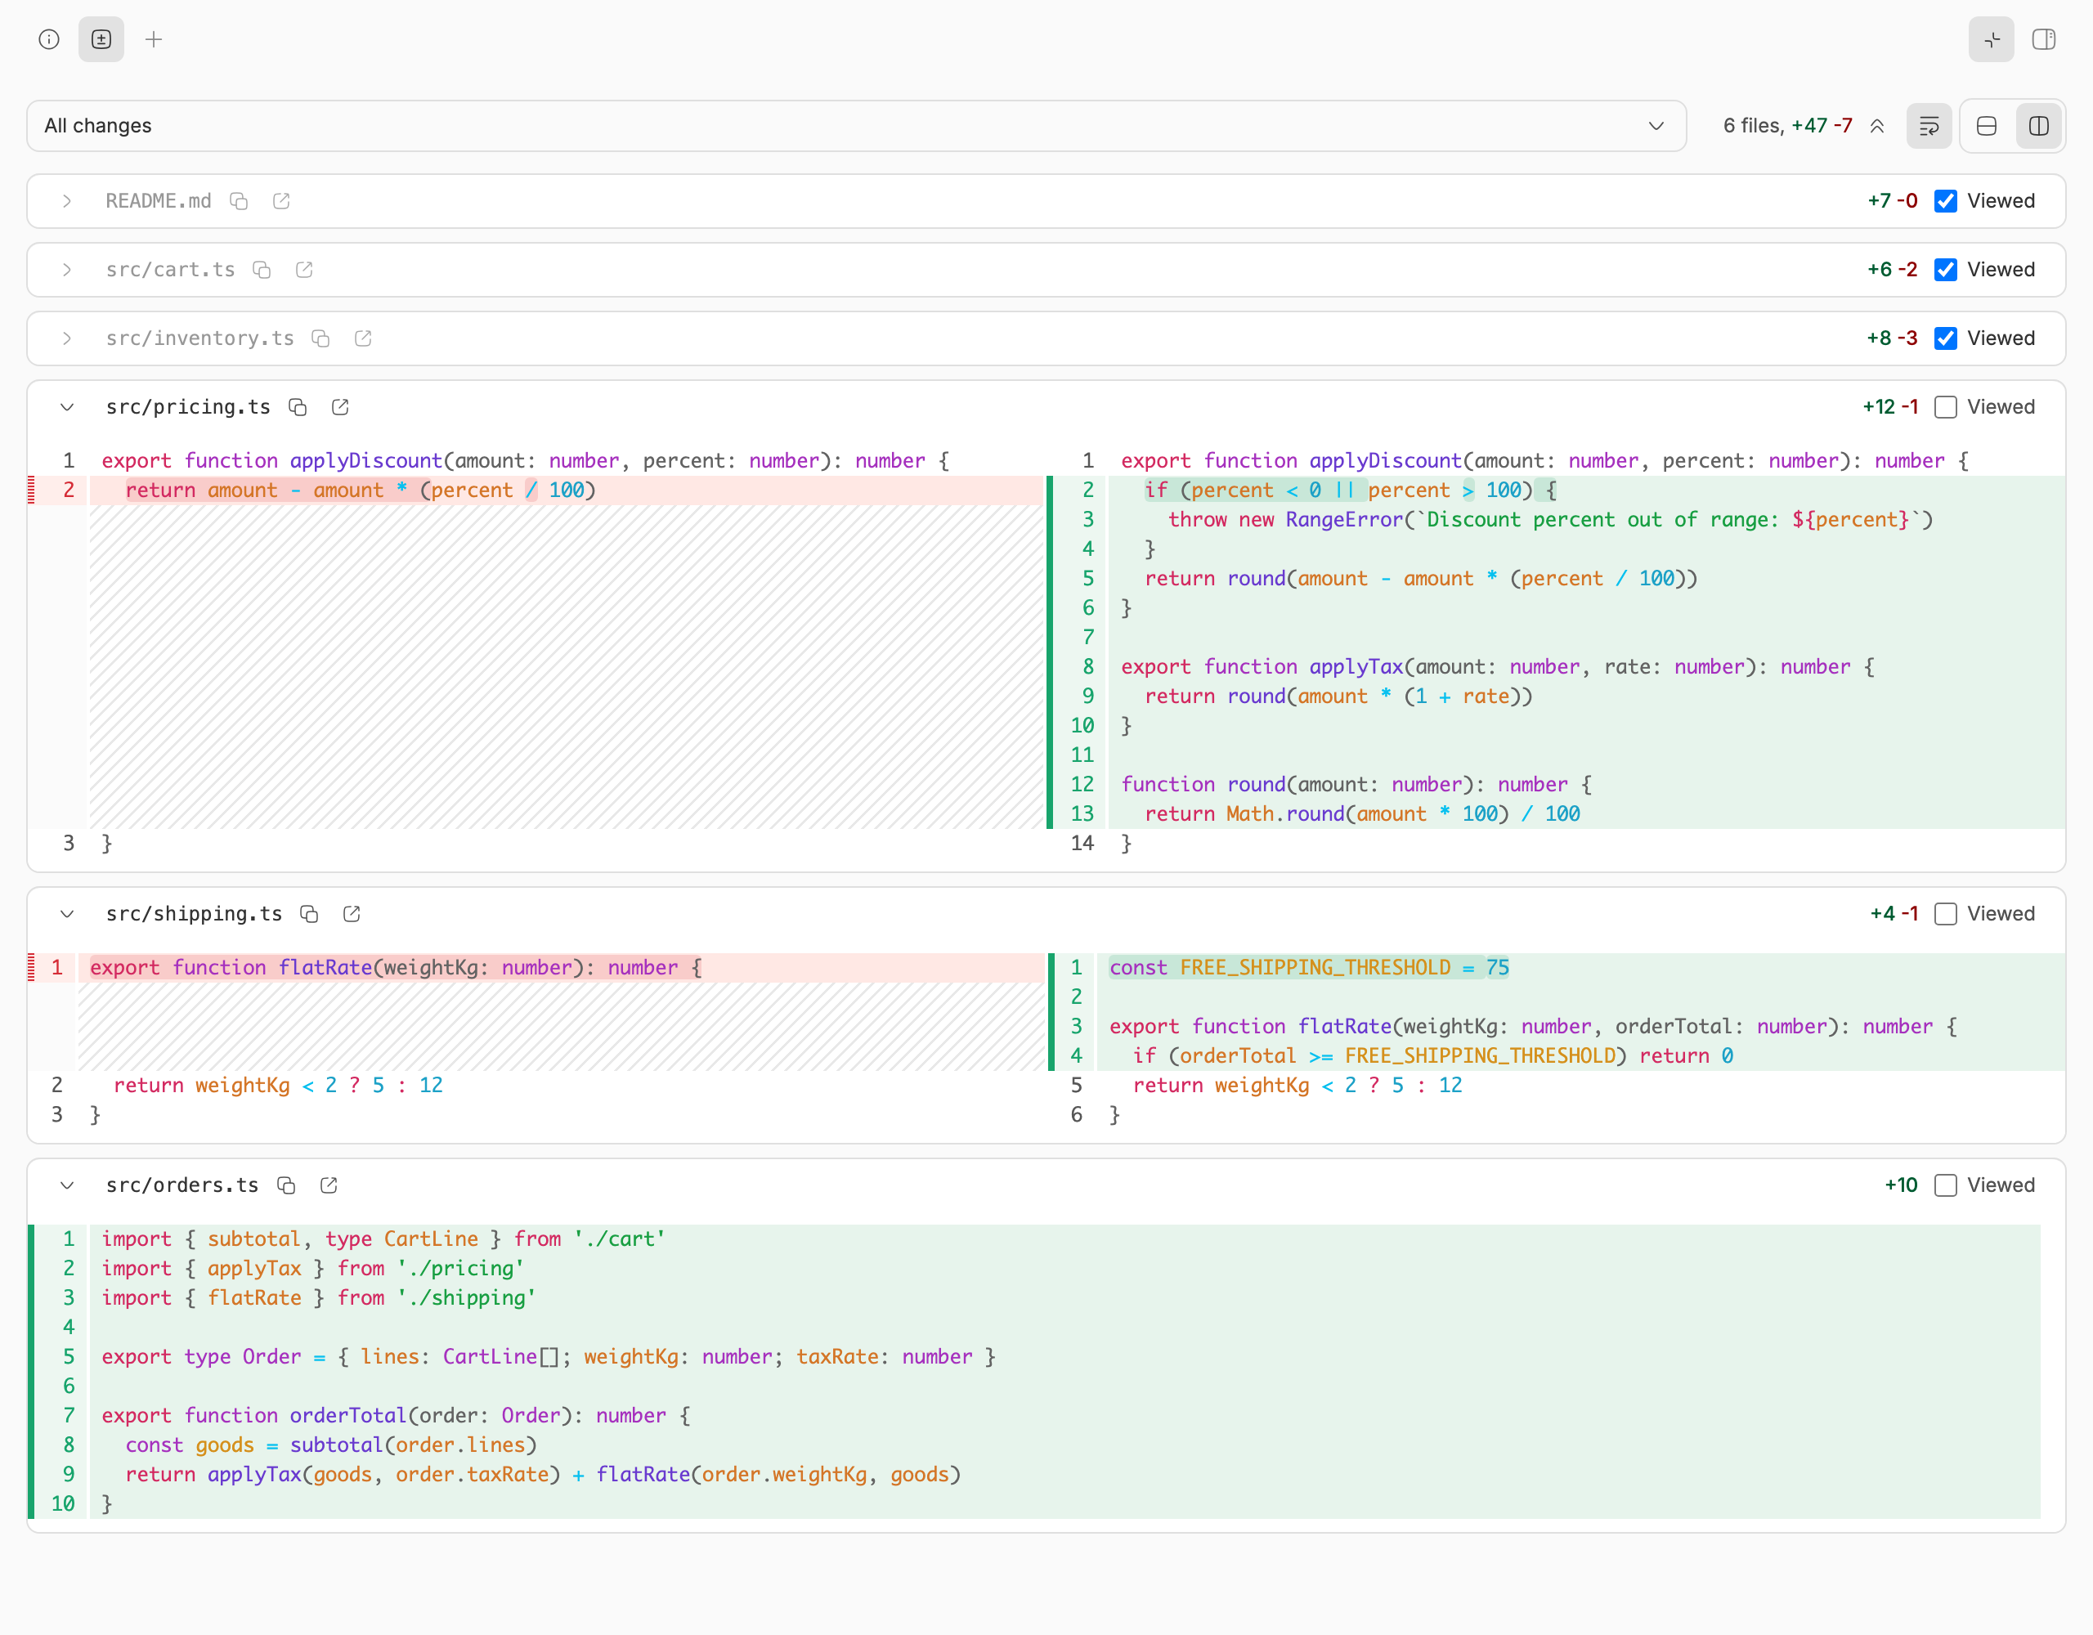
Task: Open src/orders.ts externally
Action: [x=329, y=1185]
